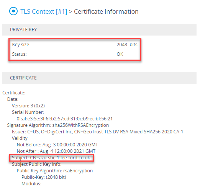Click the Subject Public Key Info label
Screen dimensions: 200x188
point(37,164)
